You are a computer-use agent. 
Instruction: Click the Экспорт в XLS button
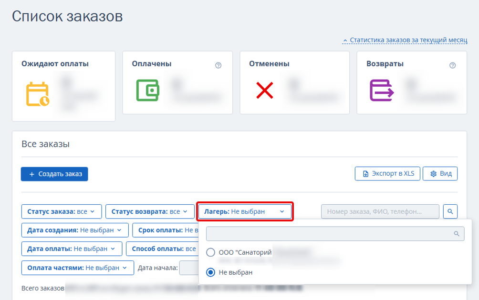click(x=387, y=173)
